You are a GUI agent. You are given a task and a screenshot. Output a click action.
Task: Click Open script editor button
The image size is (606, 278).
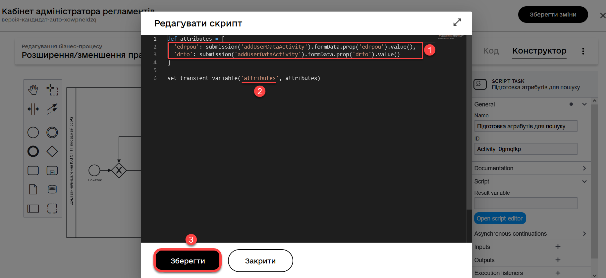pyautogui.click(x=500, y=218)
